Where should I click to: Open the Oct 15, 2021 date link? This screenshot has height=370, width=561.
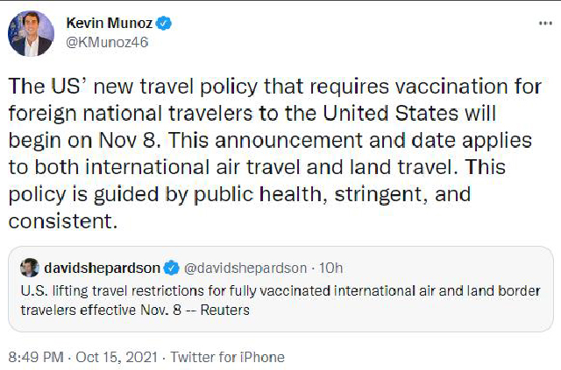click(x=117, y=357)
